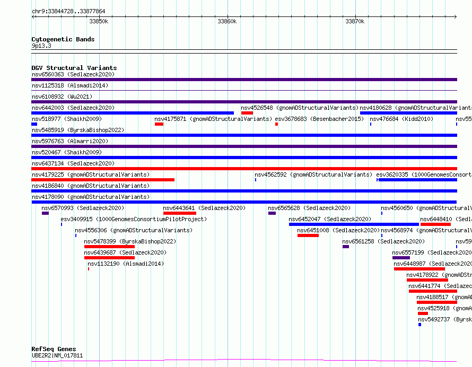The width and height of the screenshot is (472, 367).
Task: Select nsv4560650 gnomAD variant label
Action: 426,208
